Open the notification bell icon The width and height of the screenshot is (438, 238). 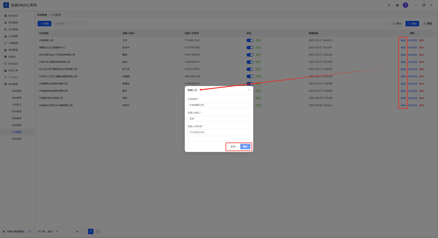pyautogui.click(x=397, y=5)
